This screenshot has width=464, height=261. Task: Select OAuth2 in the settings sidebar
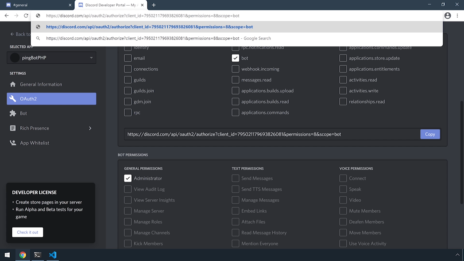(x=51, y=99)
